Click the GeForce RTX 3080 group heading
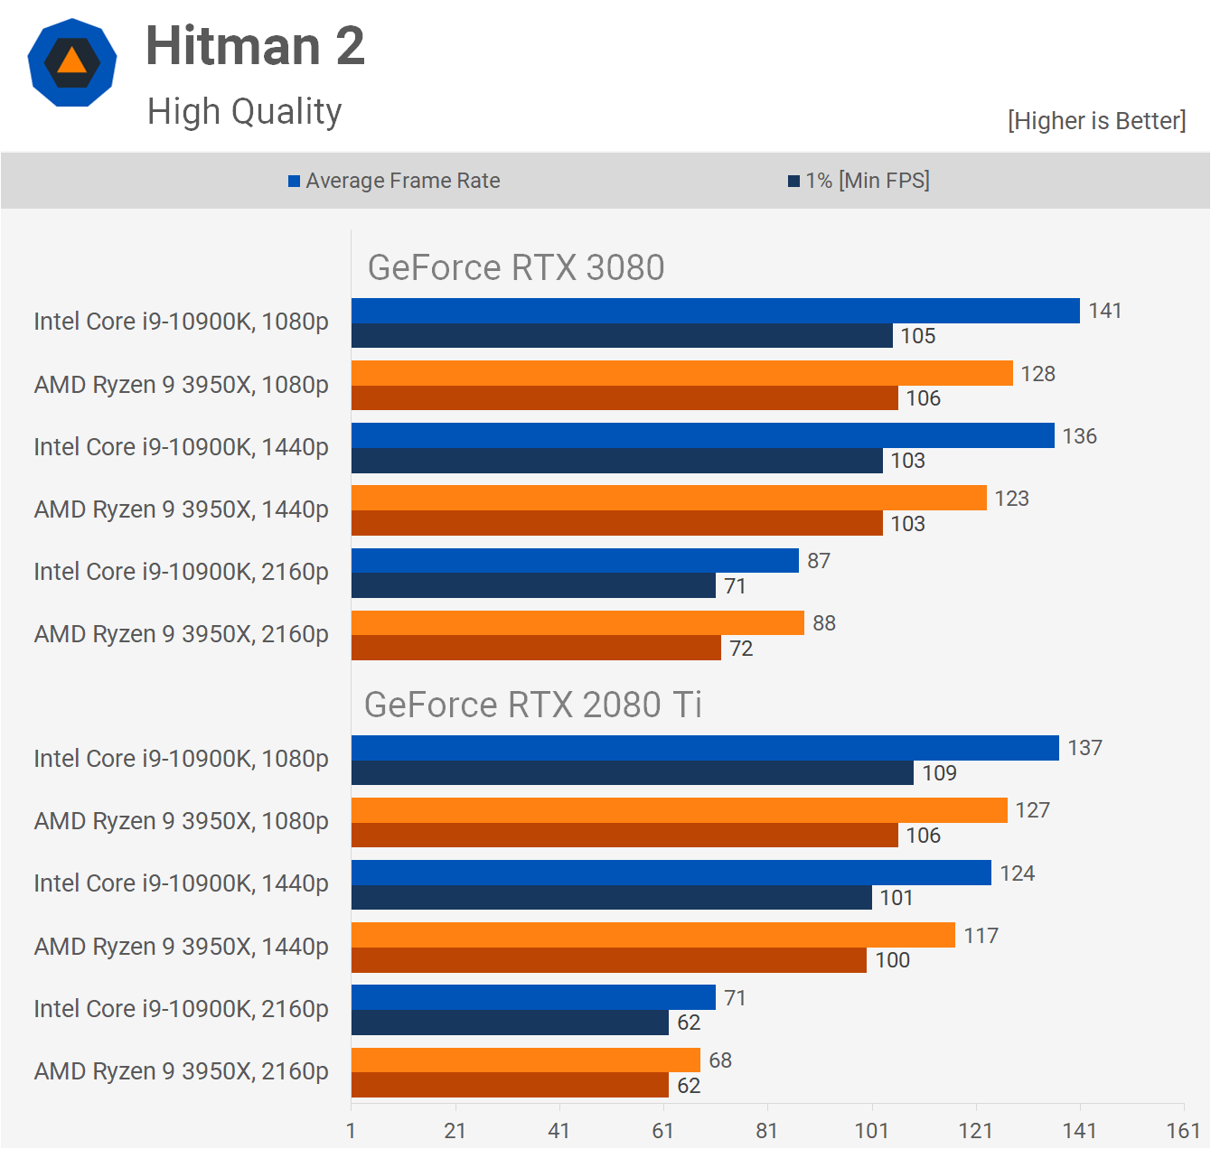This screenshot has width=1211, height=1149. point(516,267)
